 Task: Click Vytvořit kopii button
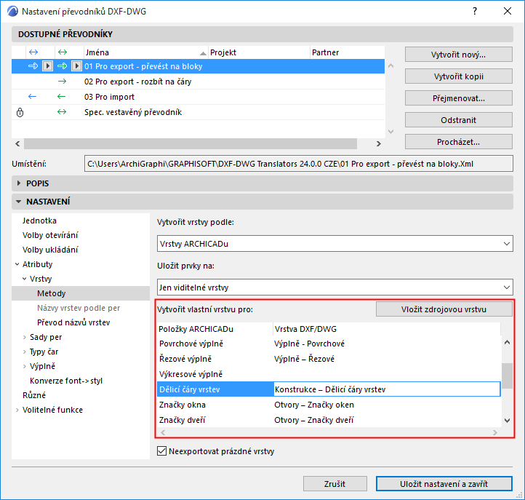pyautogui.click(x=458, y=76)
